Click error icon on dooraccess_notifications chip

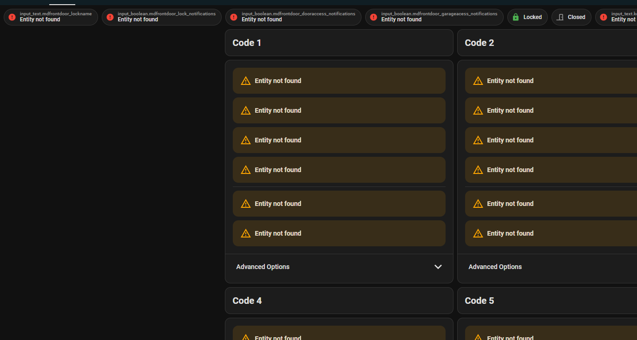[x=234, y=17]
